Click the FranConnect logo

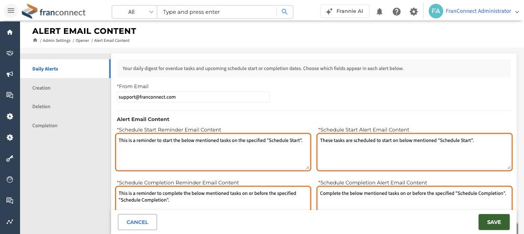(x=54, y=12)
